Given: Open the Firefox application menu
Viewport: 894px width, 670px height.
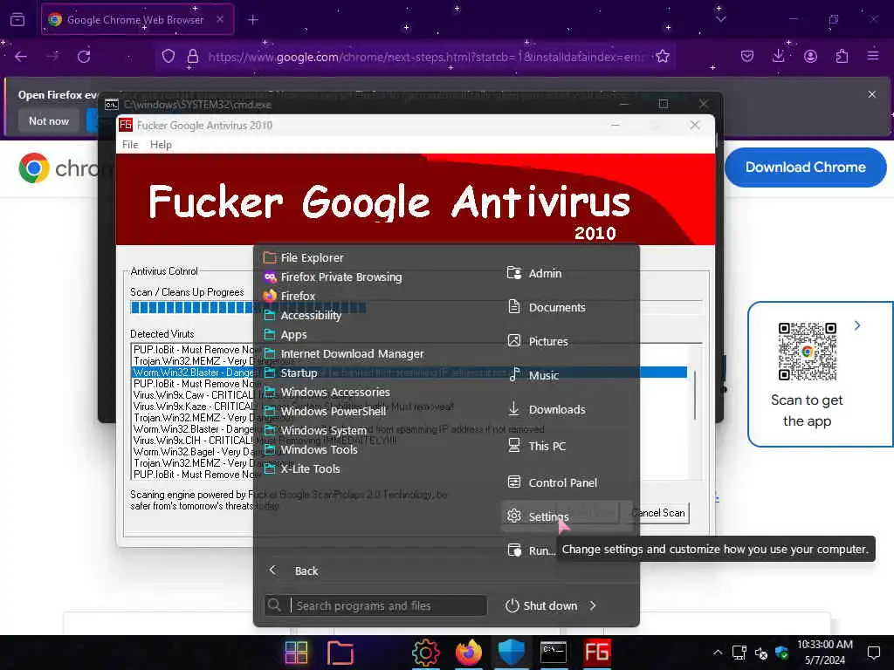Looking at the screenshot, I should tap(873, 57).
